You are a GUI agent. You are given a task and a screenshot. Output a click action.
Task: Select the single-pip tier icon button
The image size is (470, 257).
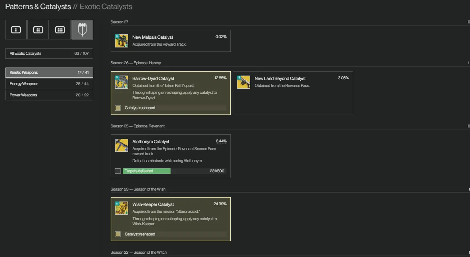[16, 30]
